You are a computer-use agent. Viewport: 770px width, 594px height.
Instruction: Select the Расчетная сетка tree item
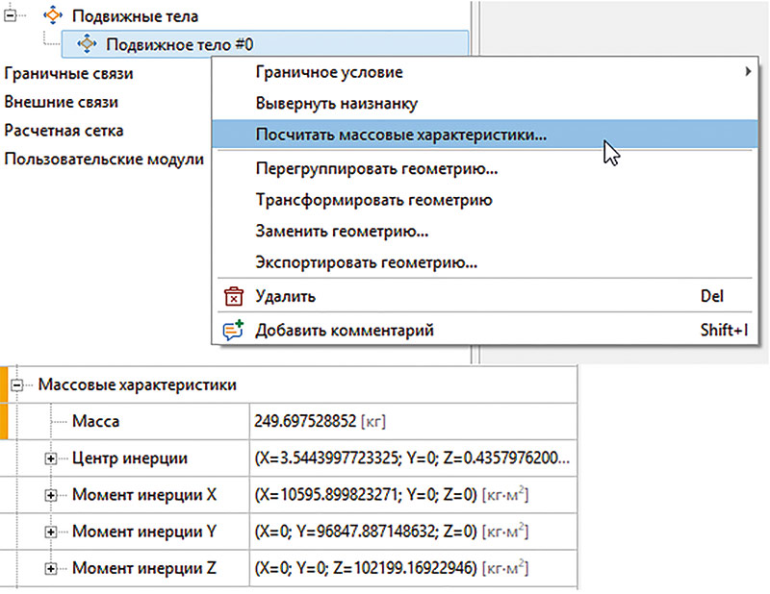[x=64, y=131]
